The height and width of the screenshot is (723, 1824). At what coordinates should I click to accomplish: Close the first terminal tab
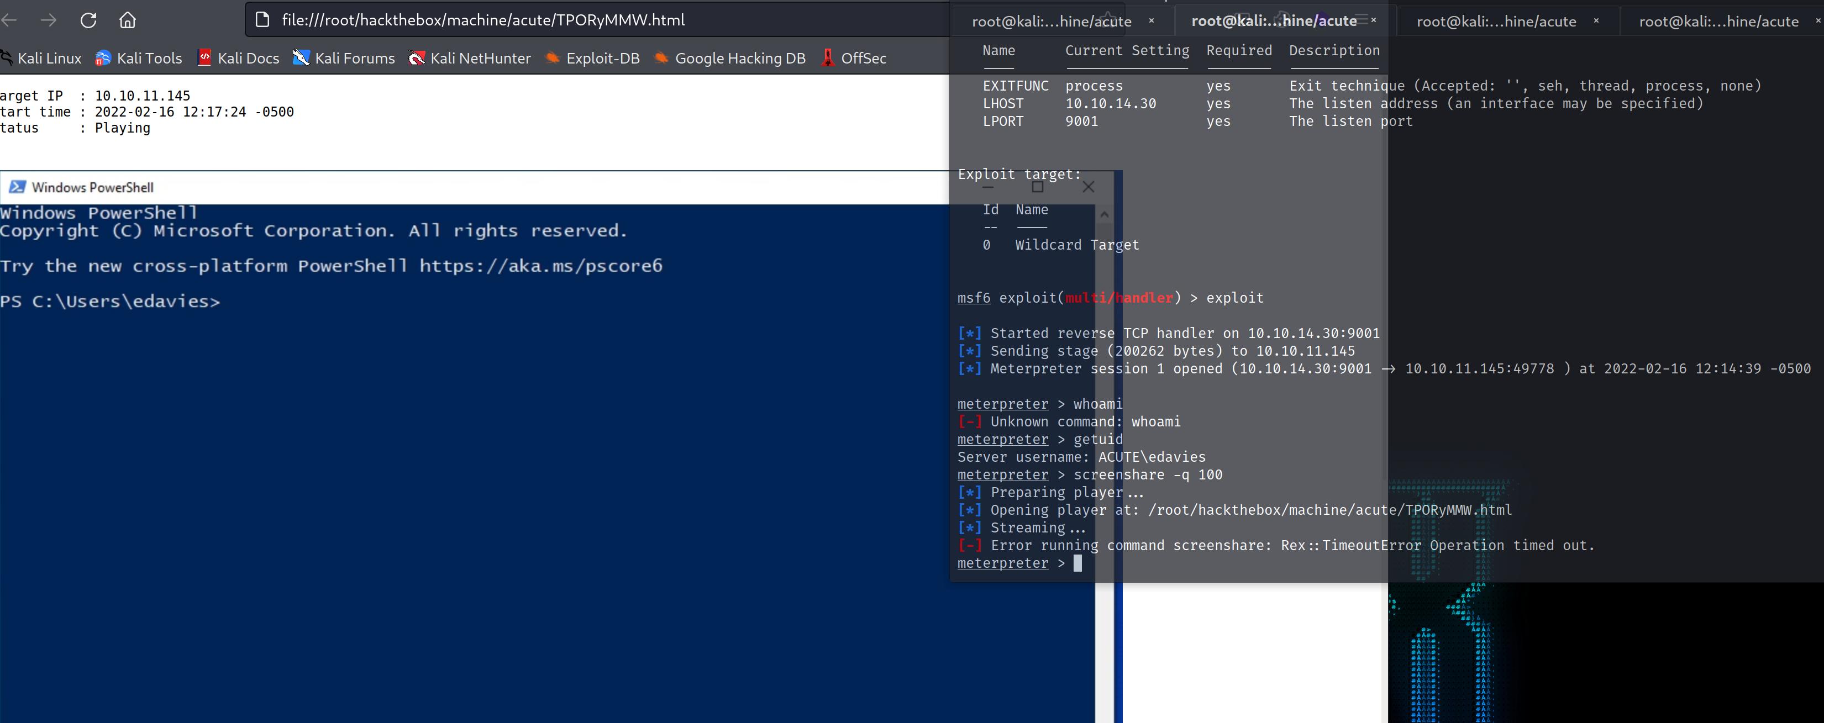[x=1152, y=20]
